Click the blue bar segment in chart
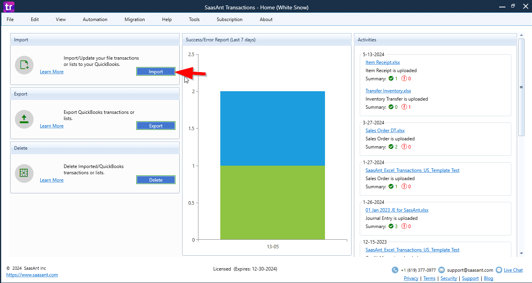 tap(273, 129)
